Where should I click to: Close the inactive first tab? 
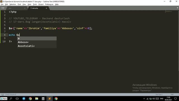tap(25, 8)
